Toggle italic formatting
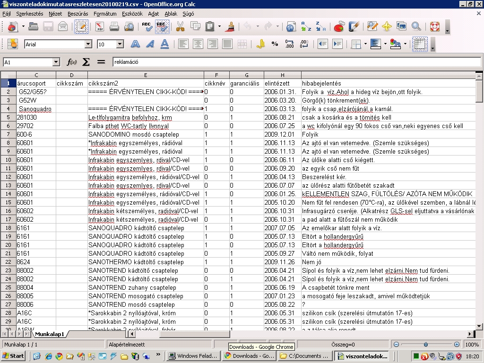Screen dimensions: 484x363 click(150, 44)
